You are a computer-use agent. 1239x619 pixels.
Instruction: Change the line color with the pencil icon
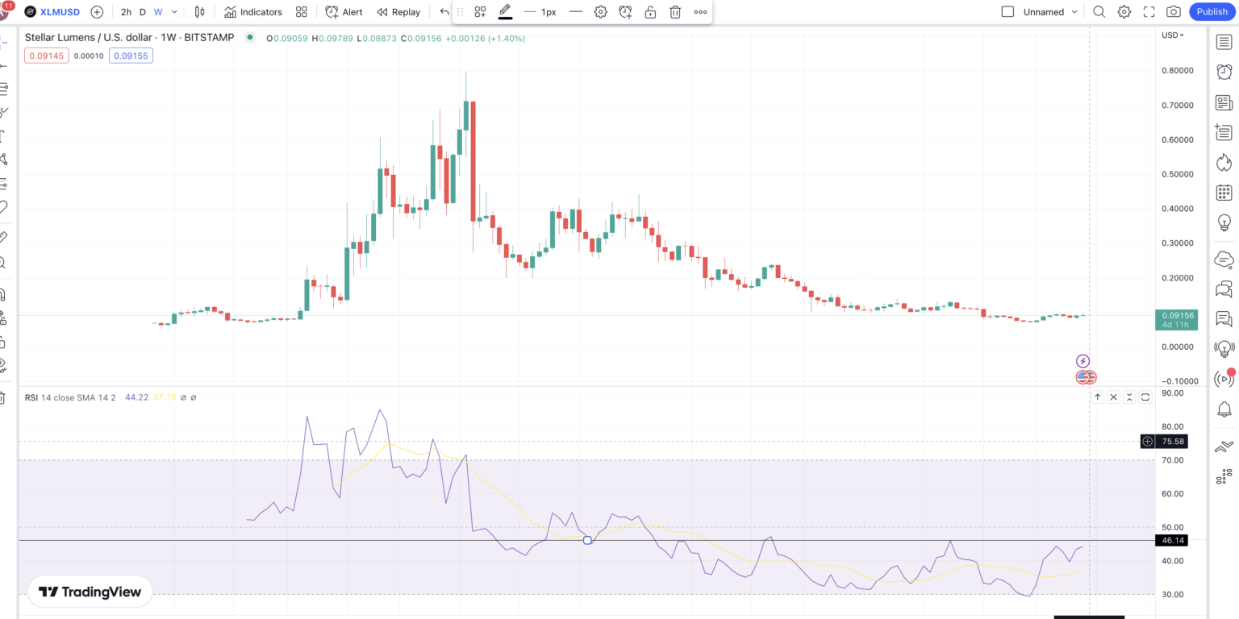tap(506, 12)
